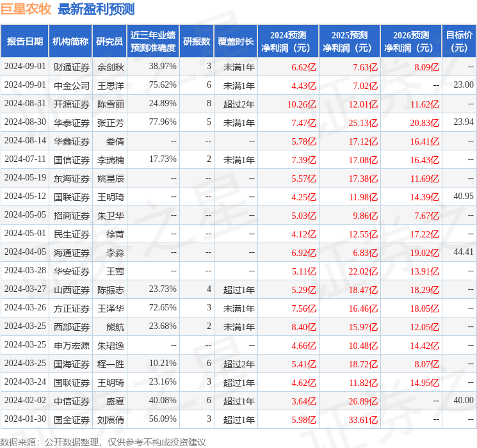This screenshot has width=477, height=448.
Task: Click researcher name 陈雪丽
Action: (x=111, y=104)
